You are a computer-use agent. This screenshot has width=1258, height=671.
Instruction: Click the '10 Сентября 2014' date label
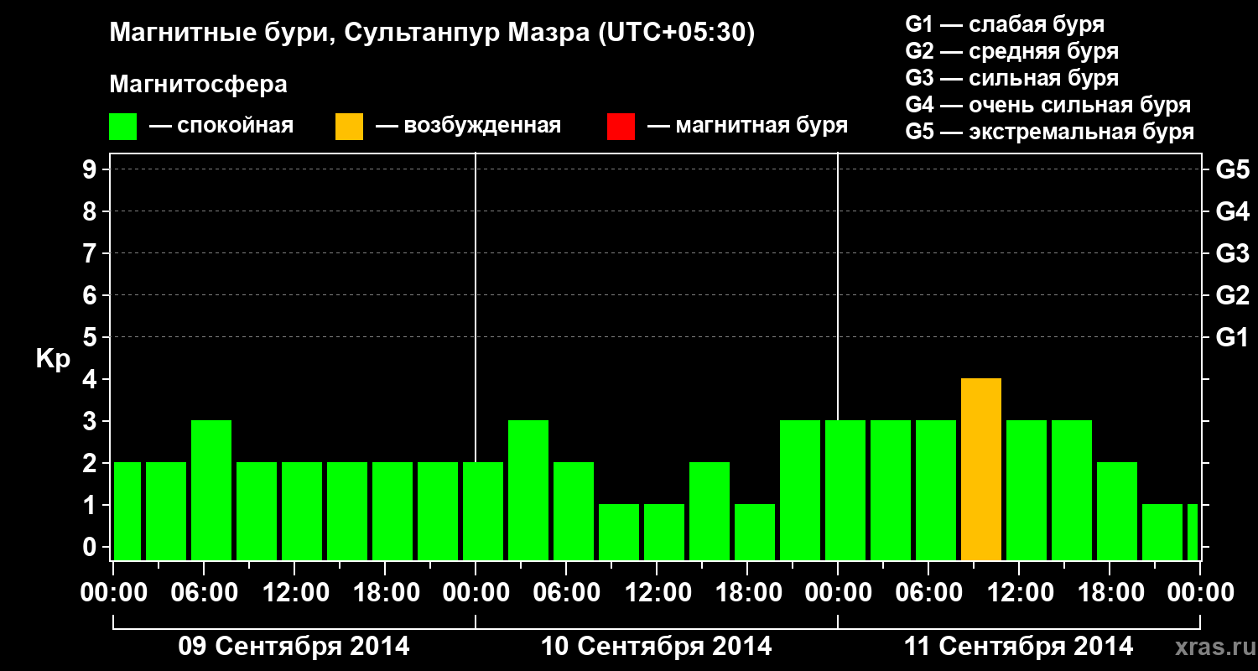[656, 647]
